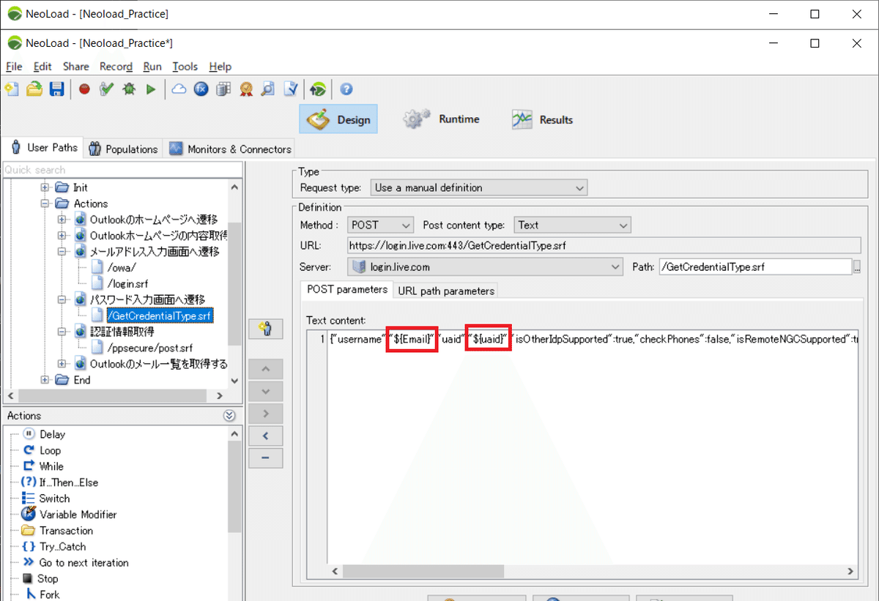Switch to Monitors & Connectors tab

coord(230,149)
